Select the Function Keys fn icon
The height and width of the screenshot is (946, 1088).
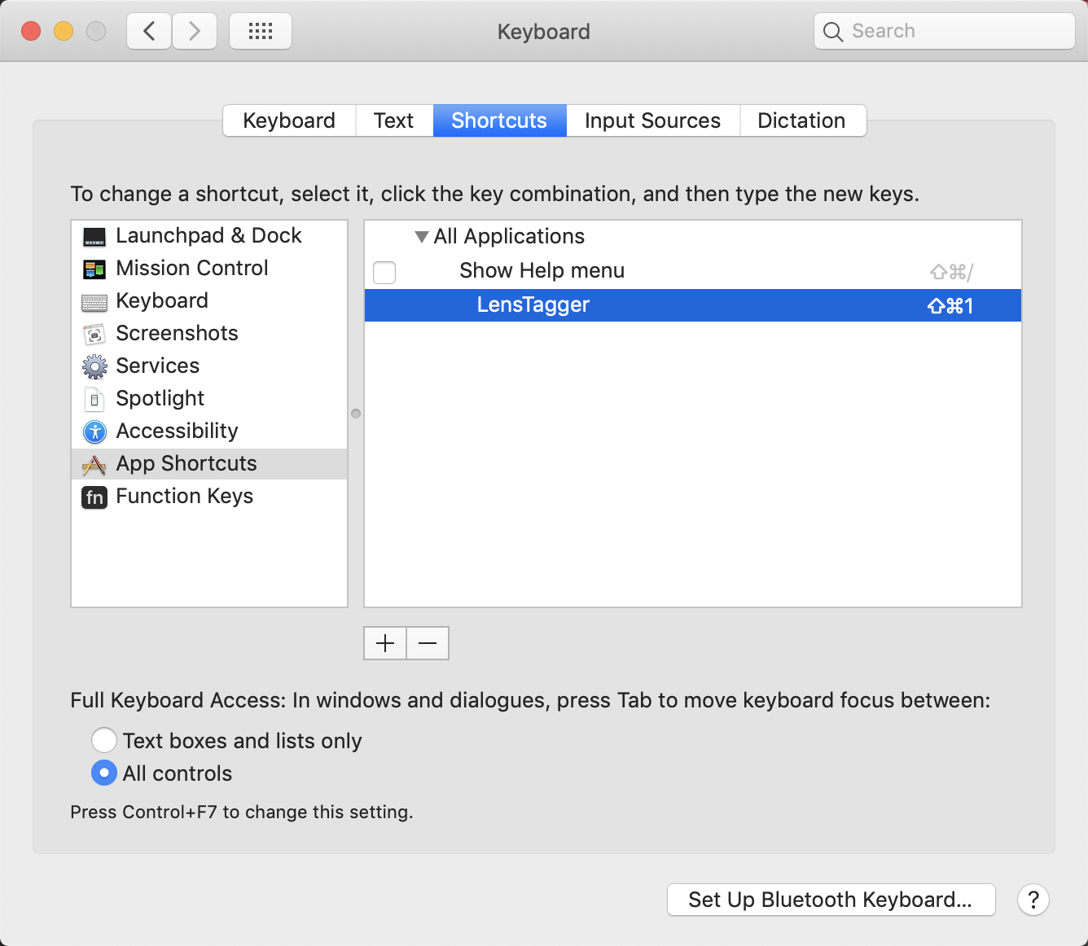click(x=94, y=497)
